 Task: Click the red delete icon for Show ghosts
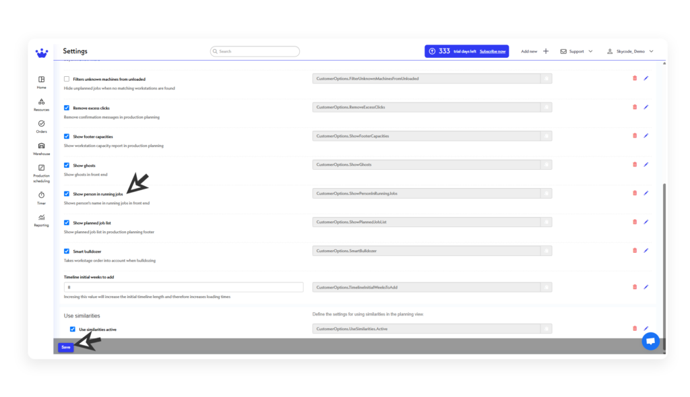click(x=634, y=164)
